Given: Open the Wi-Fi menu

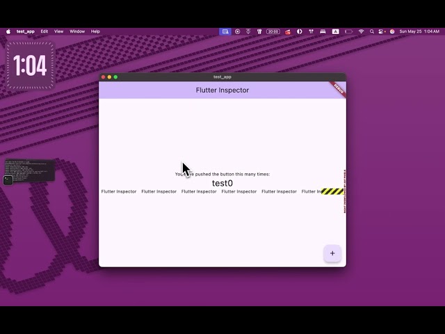Looking at the screenshot, I should coord(361,31).
